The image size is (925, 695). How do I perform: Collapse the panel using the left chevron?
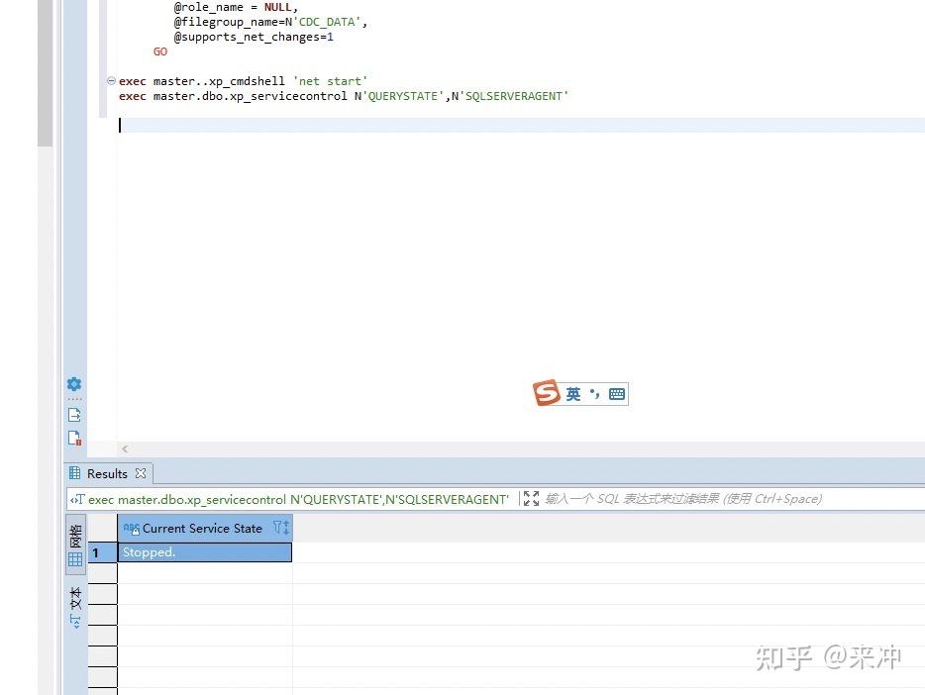125,448
